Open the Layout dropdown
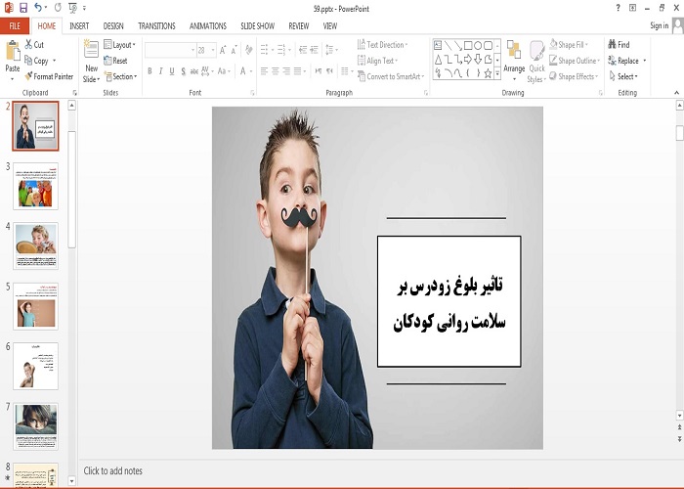684x489 pixels. (x=119, y=45)
